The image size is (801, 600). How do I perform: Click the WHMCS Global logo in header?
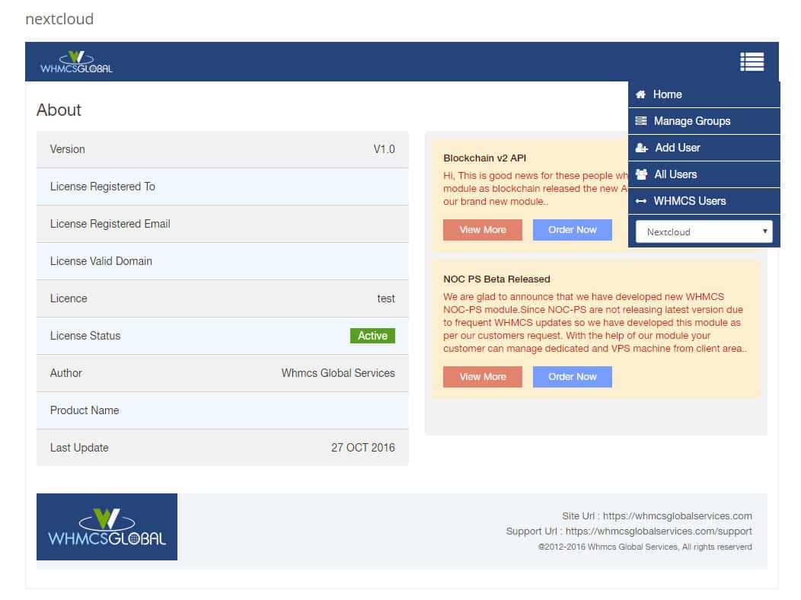(76, 62)
